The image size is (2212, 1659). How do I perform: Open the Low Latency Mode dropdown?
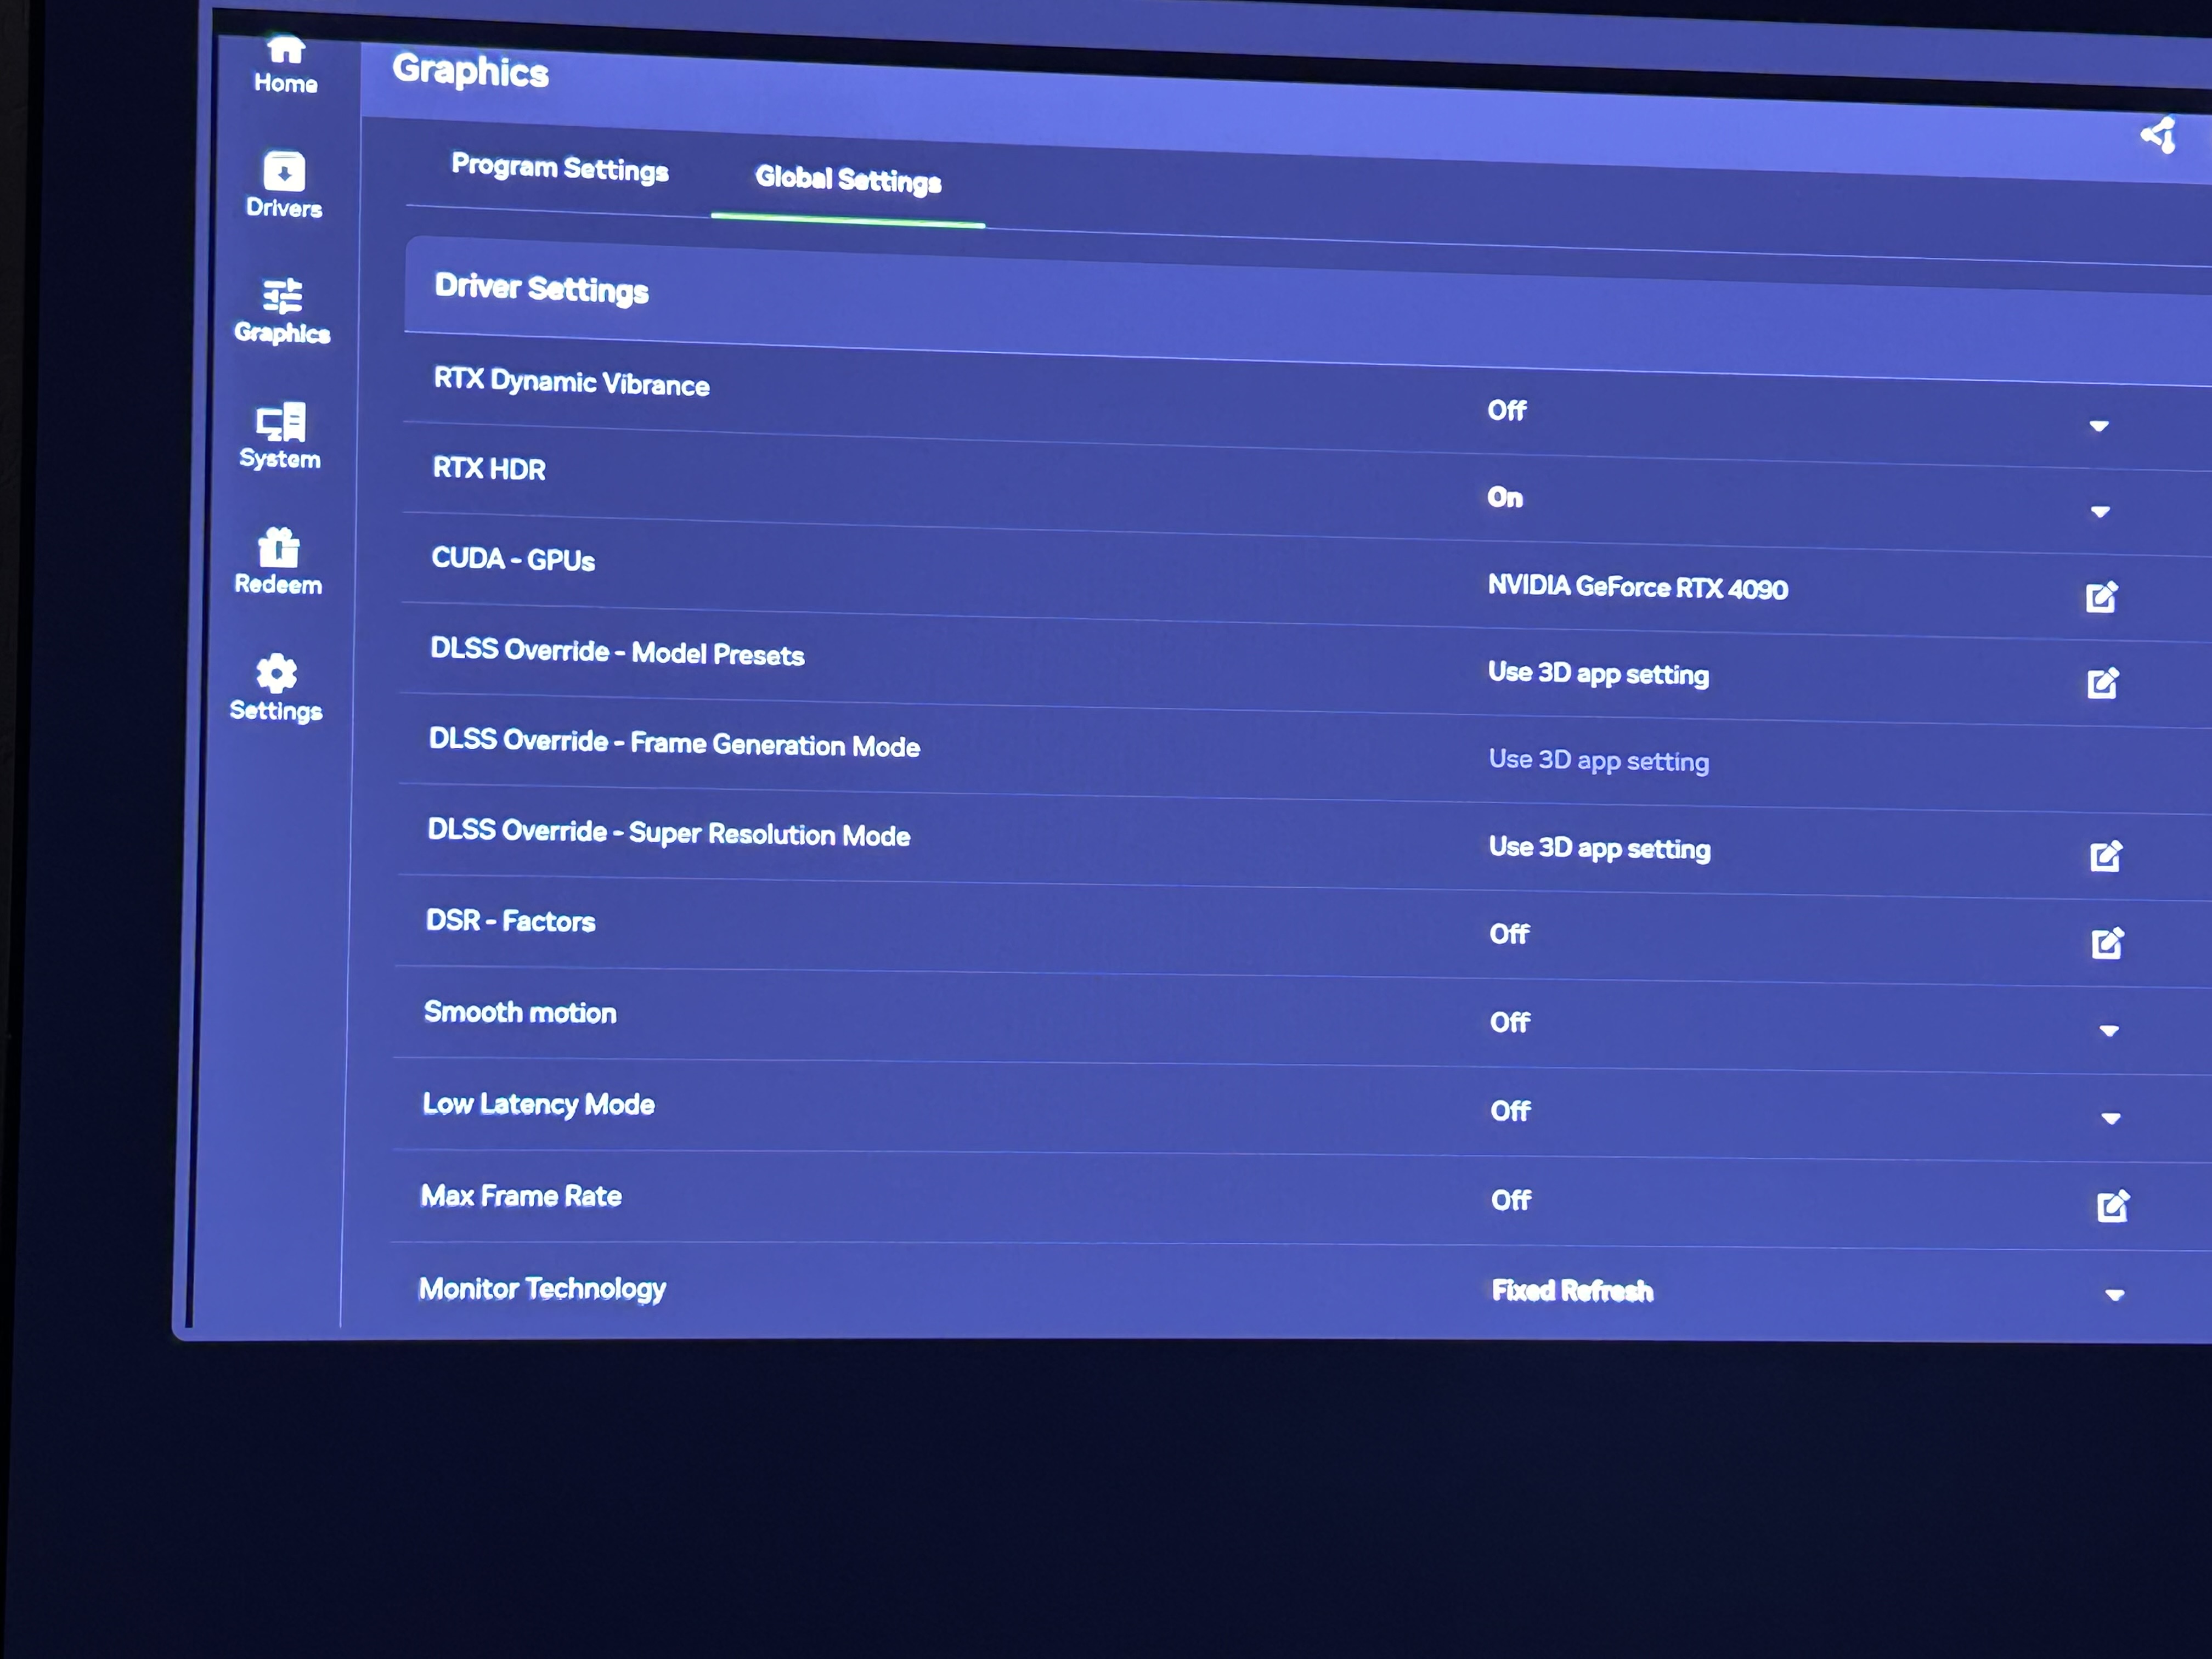click(x=2110, y=1119)
